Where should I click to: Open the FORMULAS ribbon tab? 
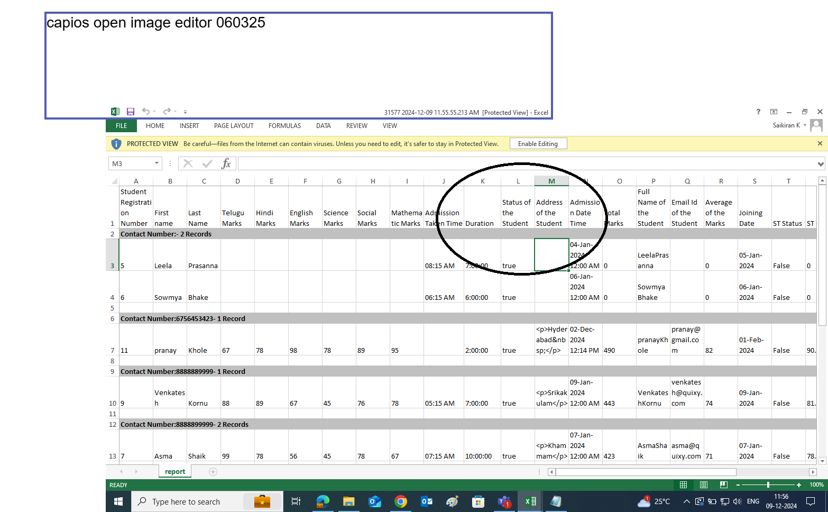pyautogui.click(x=284, y=126)
